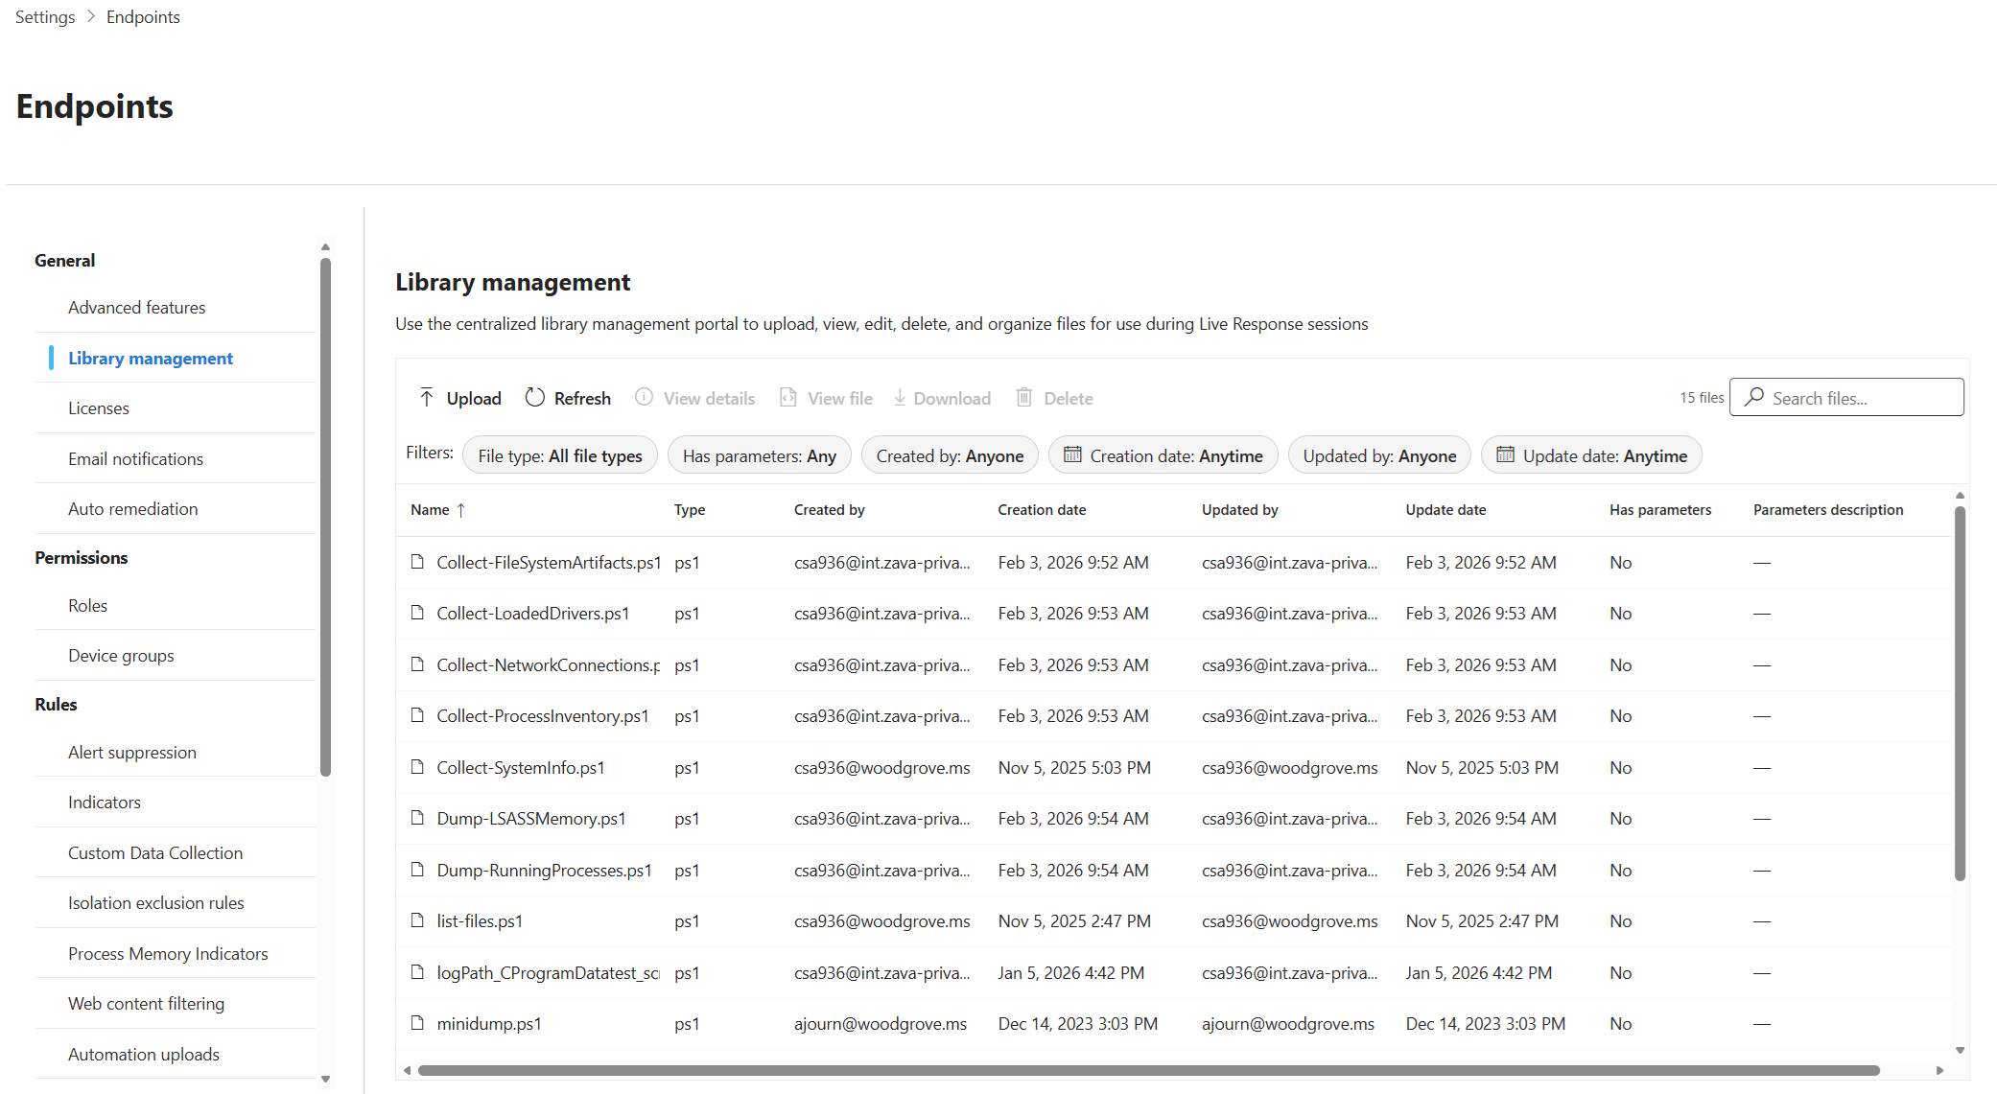
Task: Click the Upload arrow icon
Action: pos(427,398)
